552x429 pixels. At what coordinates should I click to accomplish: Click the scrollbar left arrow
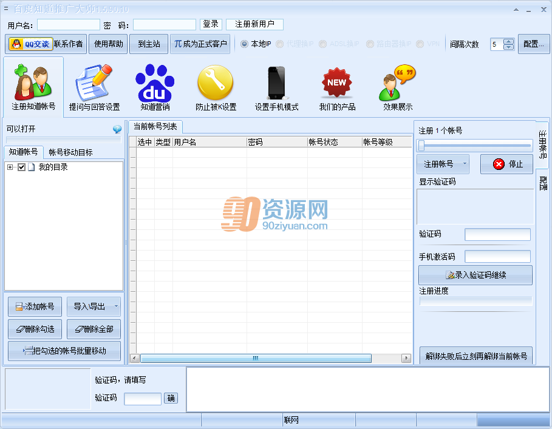[134, 359]
